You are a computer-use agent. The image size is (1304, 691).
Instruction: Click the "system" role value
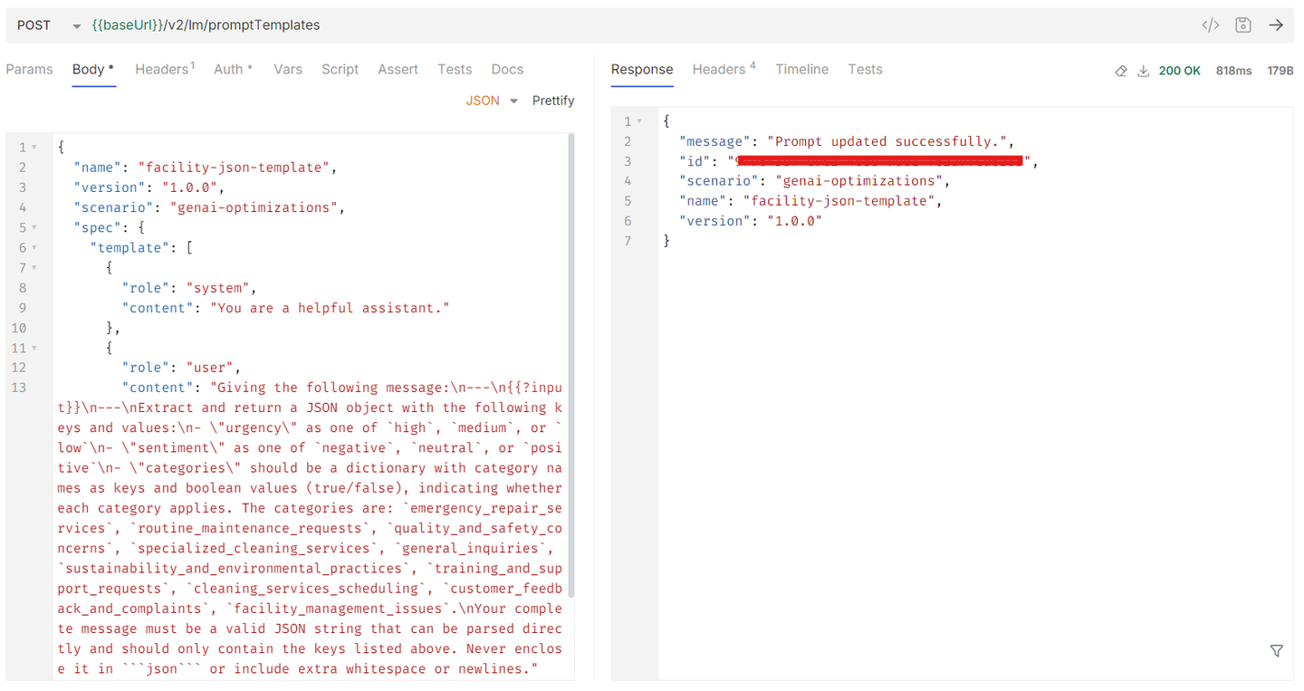click(x=218, y=288)
